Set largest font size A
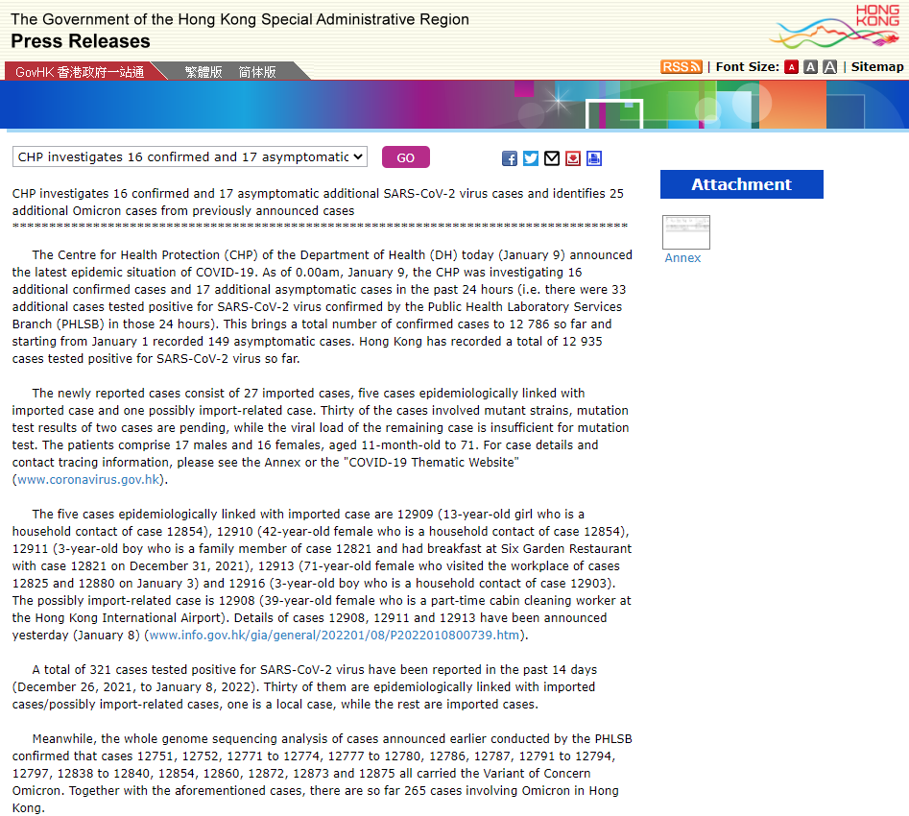Viewport: 909px width, 816px height. tap(830, 67)
